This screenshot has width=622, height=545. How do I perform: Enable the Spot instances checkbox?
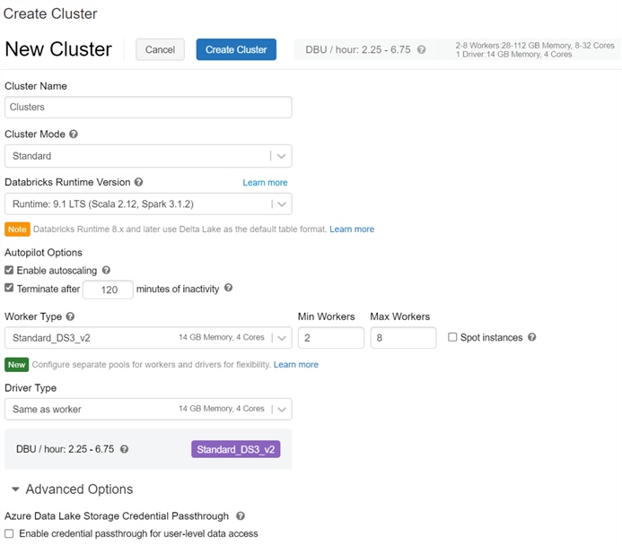(452, 337)
